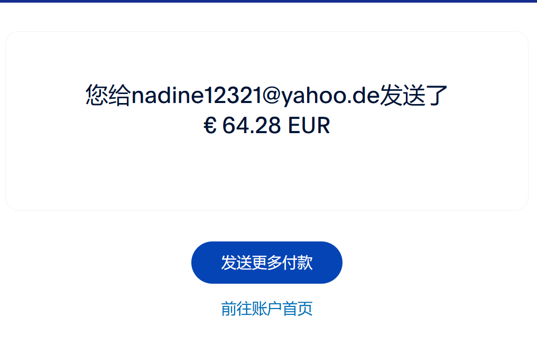Click the @ symbol in the email
Viewport: 537px width, 364px height.
click(272, 95)
